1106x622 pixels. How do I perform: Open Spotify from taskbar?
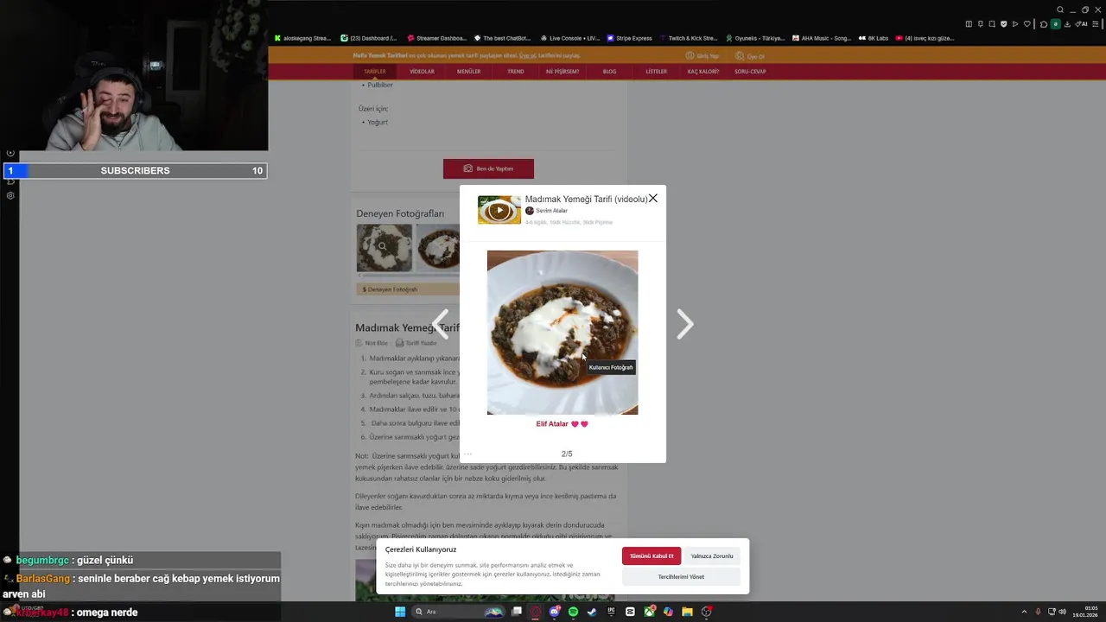[573, 612]
